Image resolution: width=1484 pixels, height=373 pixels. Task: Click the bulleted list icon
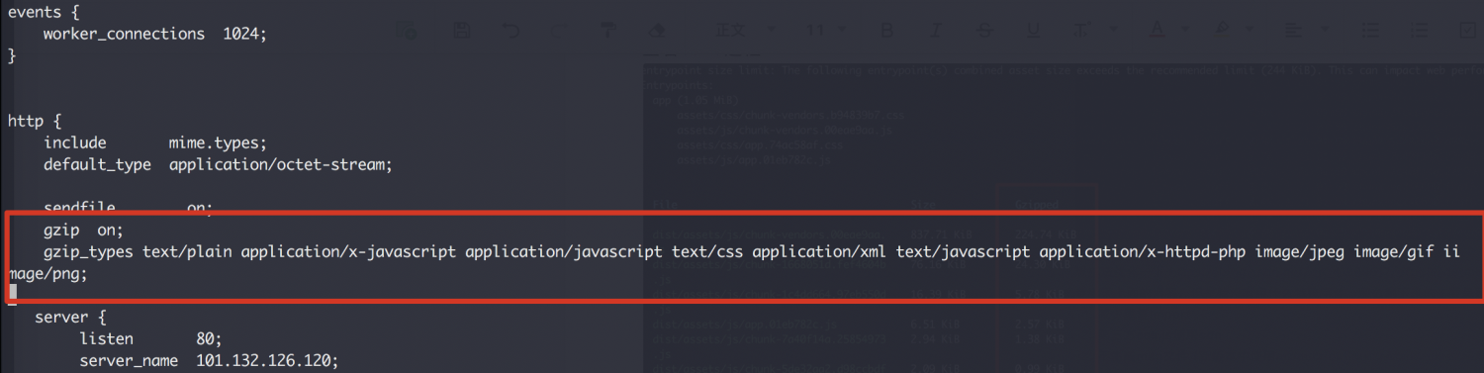click(x=1372, y=30)
